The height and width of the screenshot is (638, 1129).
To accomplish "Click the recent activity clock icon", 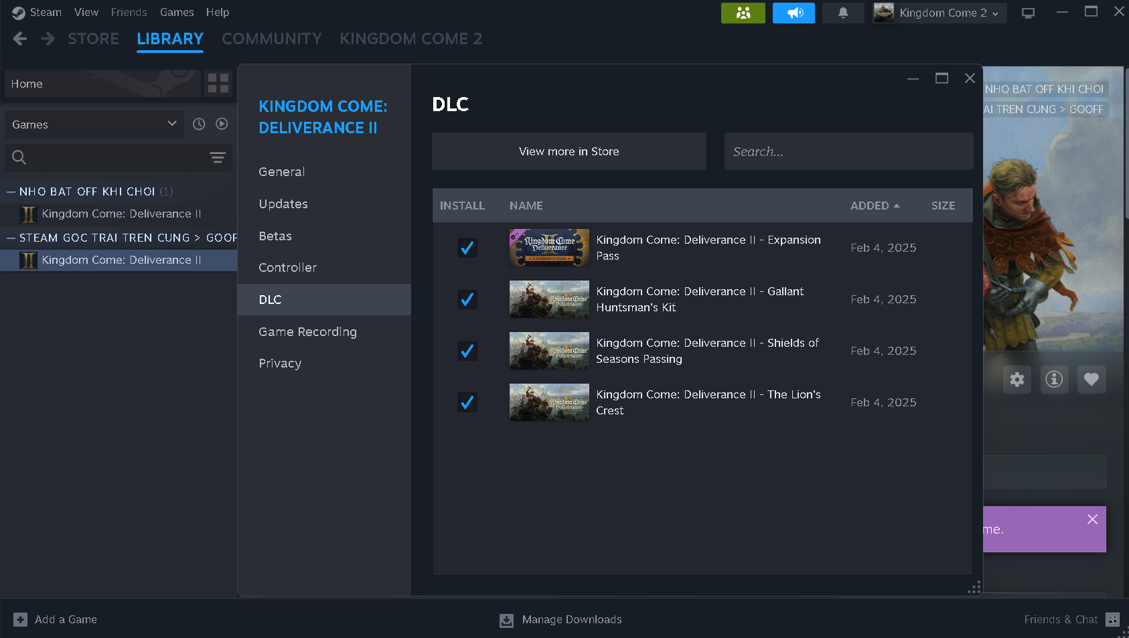I will pyautogui.click(x=199, y=124).
